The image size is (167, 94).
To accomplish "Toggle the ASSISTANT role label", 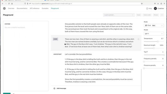I will click(x=57, y=54).
